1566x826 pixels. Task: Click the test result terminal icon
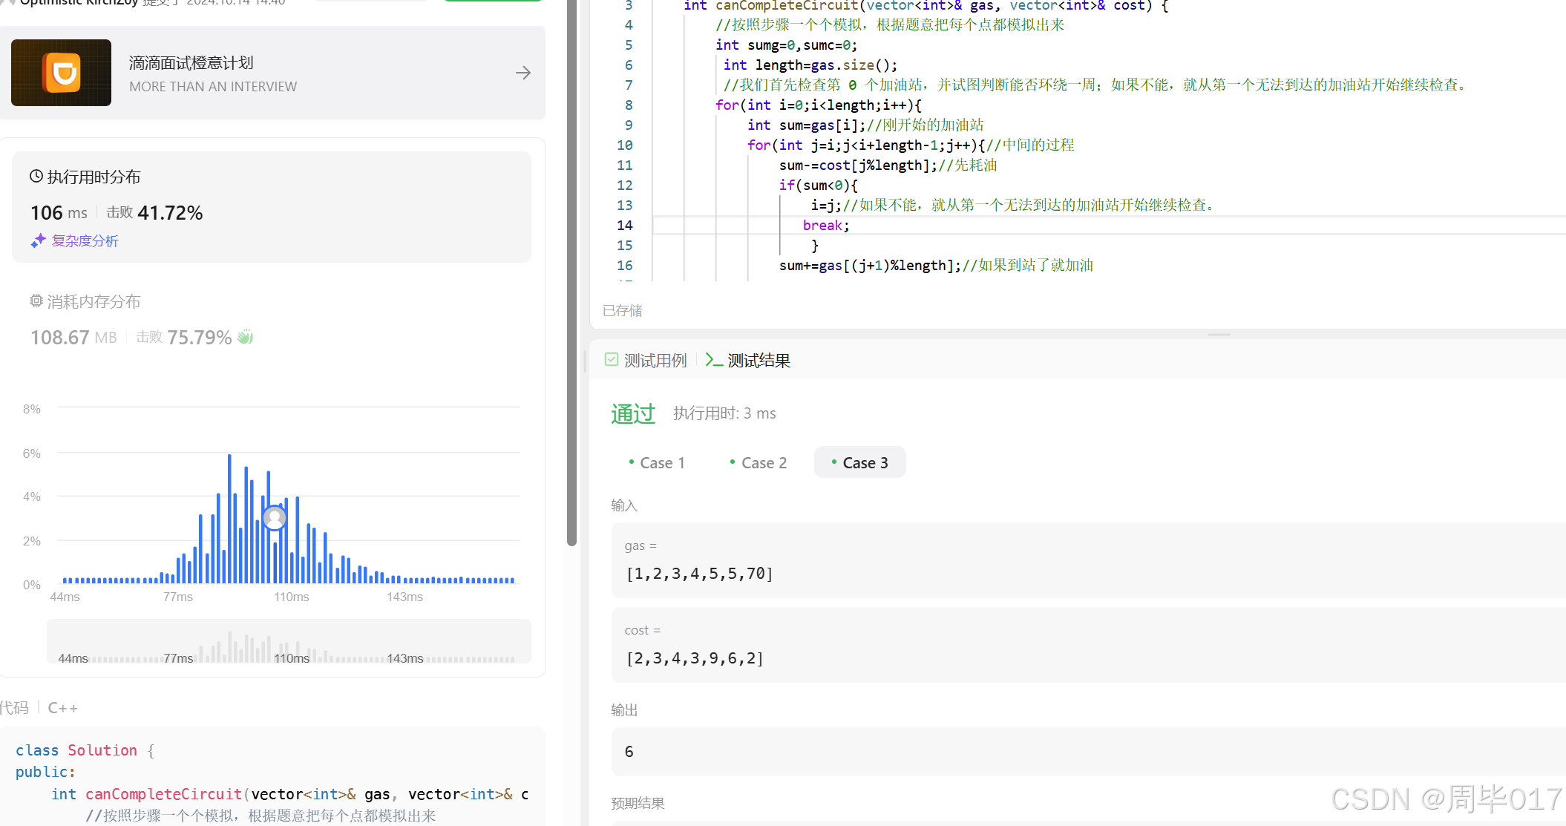coord(713,360)
